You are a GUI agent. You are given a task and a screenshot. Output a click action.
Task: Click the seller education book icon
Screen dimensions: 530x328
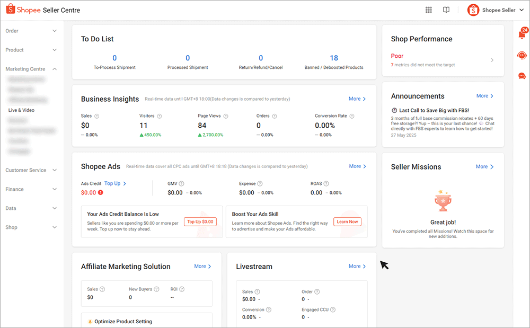click(x=446, y=10)
